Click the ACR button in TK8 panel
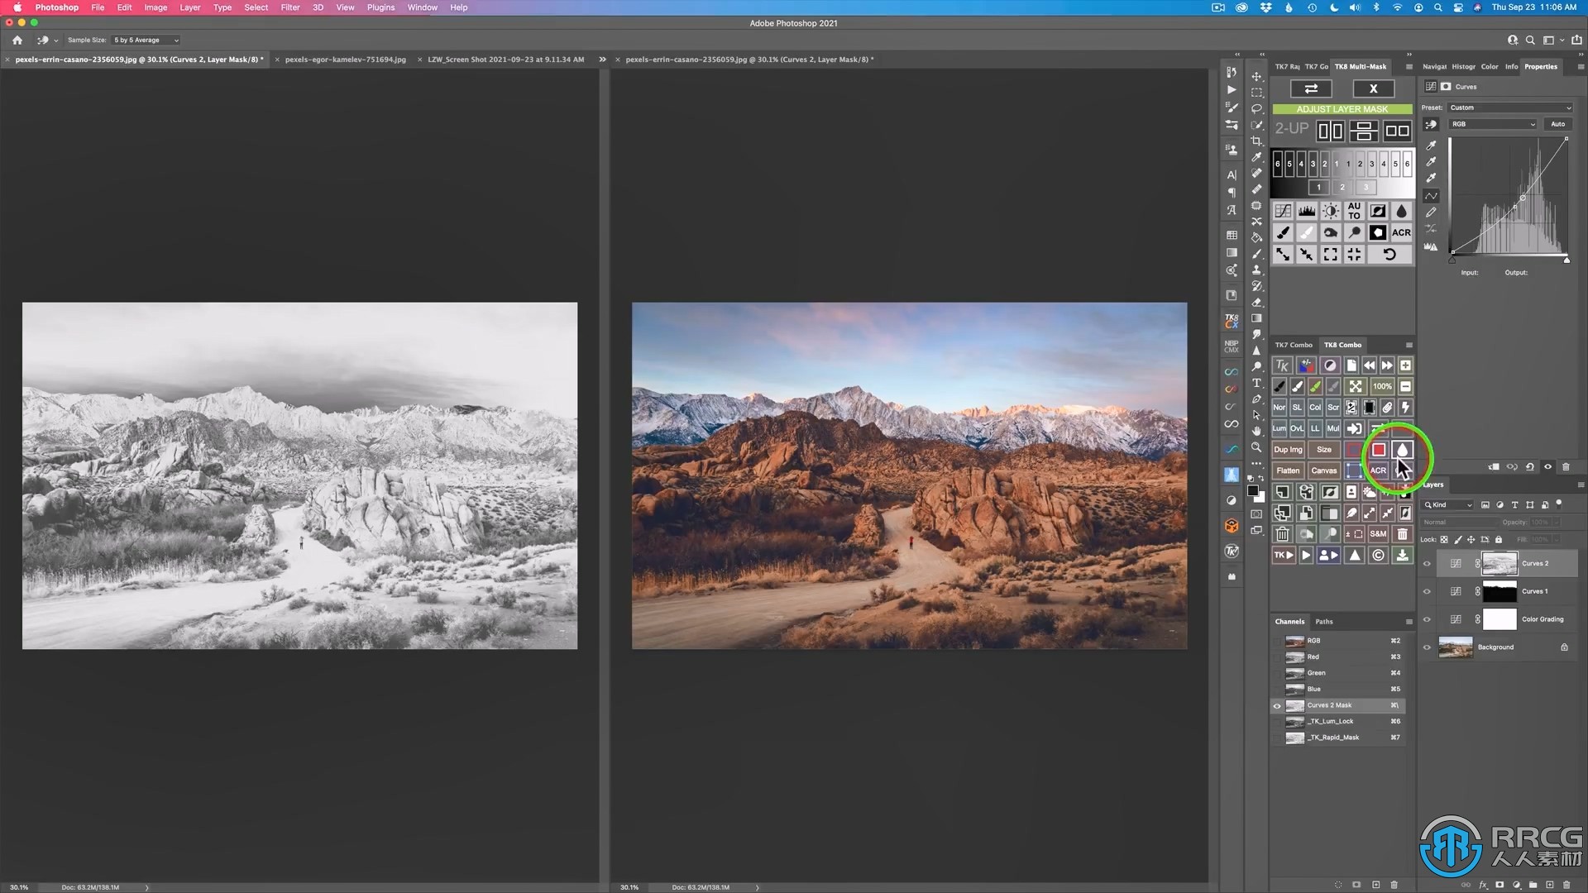The image size is (1588, 893). coord(1376,471)
